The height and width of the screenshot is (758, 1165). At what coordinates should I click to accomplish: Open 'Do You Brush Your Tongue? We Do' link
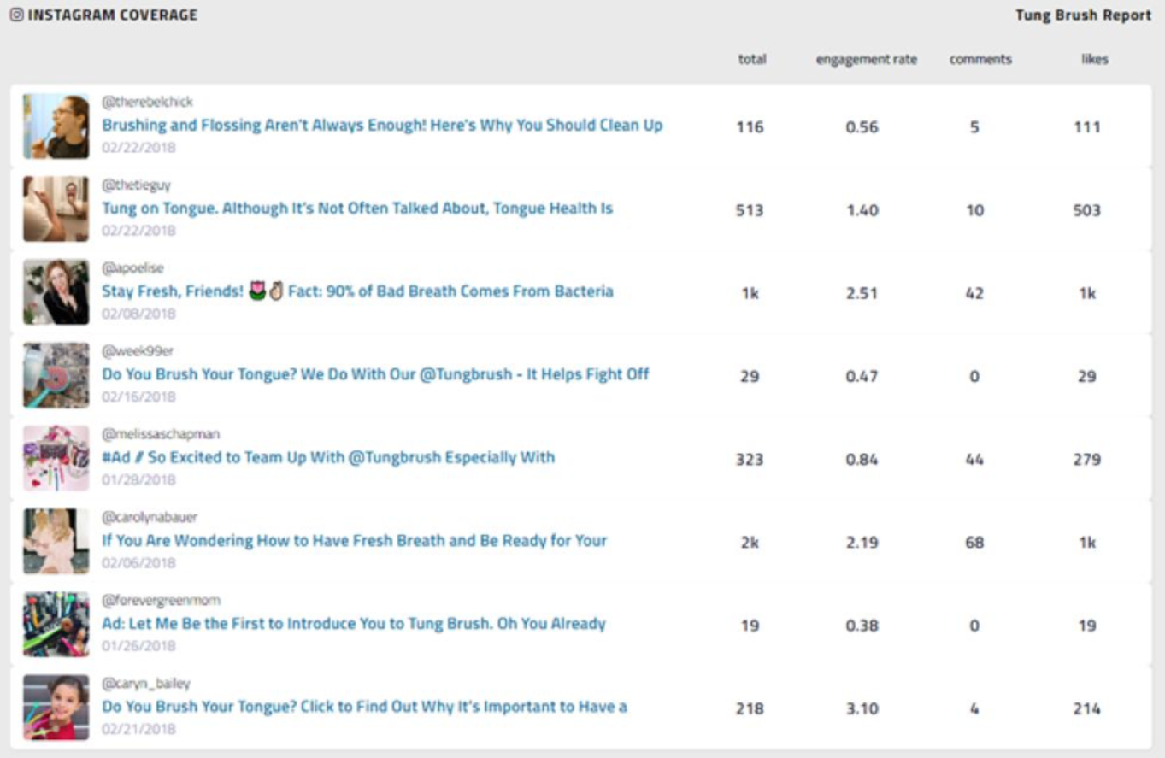coord(375,373)
